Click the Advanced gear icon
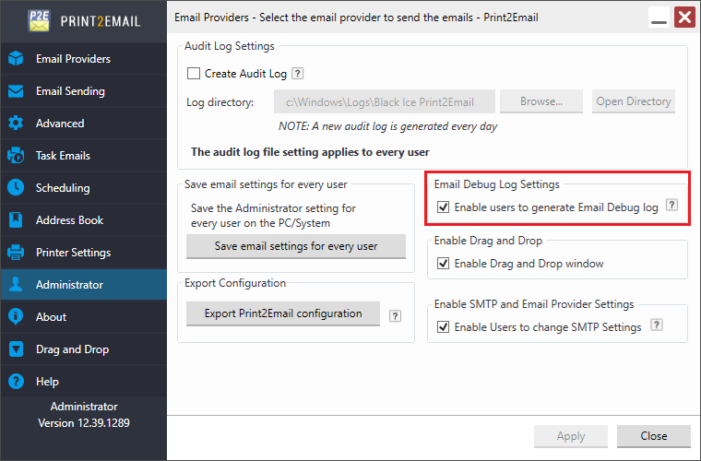This screenshot has height=461, width=701. coord(16,124)
